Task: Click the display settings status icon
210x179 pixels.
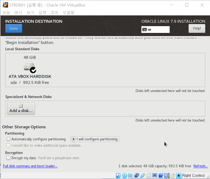Action: pyautogui.click(x=155, y=176)
